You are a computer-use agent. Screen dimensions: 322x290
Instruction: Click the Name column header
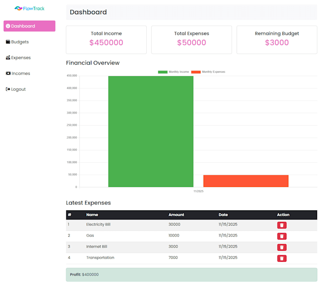[92, 215]
